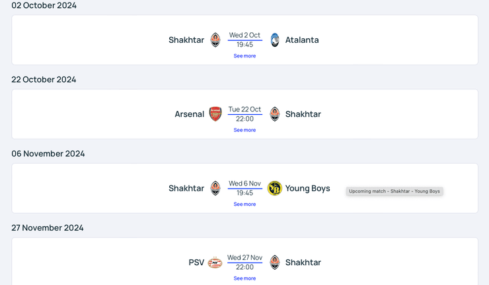
Task: Click Shakhtar crest in Atalanta fixture
Action: 215,40
